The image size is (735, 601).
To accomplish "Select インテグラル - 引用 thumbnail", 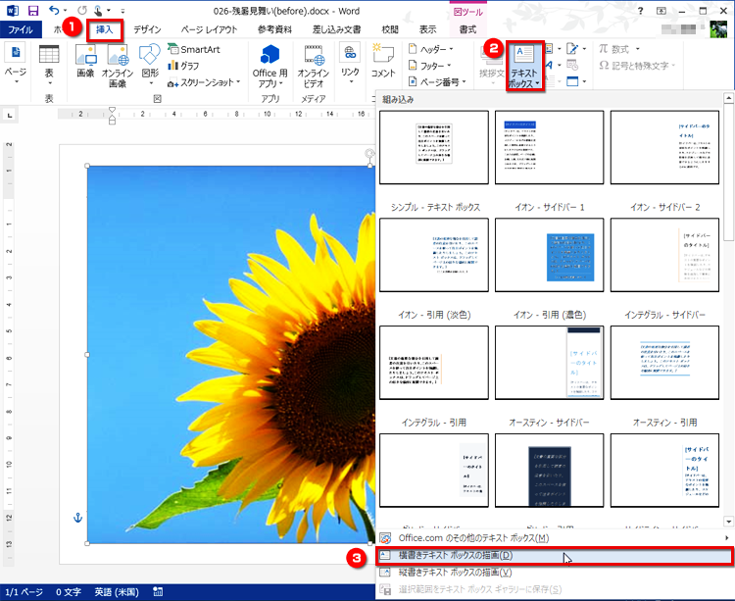I will pos(434,363).
